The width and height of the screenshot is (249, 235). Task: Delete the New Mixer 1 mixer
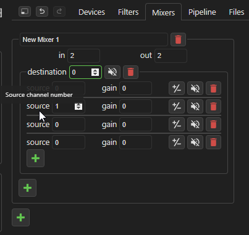click(x=178, y=39)
